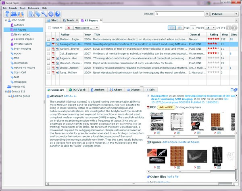Check the Pagnoni...Guo row checkbox
The image size is (242, 191).
pos(48,59)
